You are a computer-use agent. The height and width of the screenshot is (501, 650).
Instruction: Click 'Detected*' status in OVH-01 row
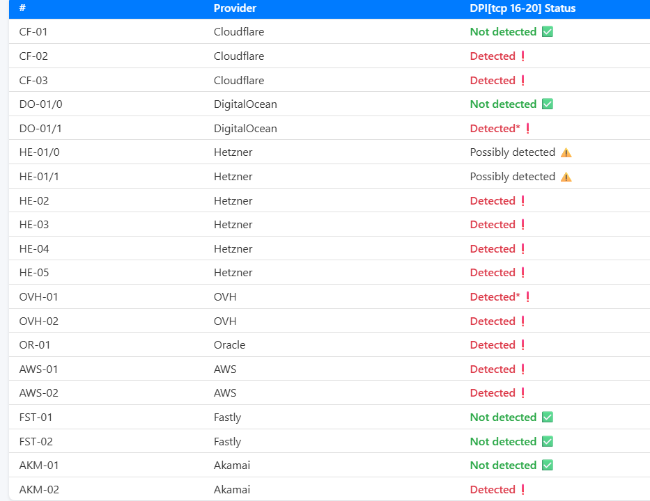[x=495, y=297]
